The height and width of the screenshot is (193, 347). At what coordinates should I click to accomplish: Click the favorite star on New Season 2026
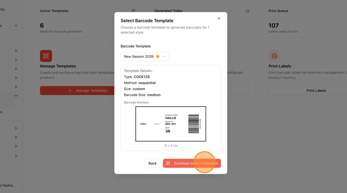[158, 56]
